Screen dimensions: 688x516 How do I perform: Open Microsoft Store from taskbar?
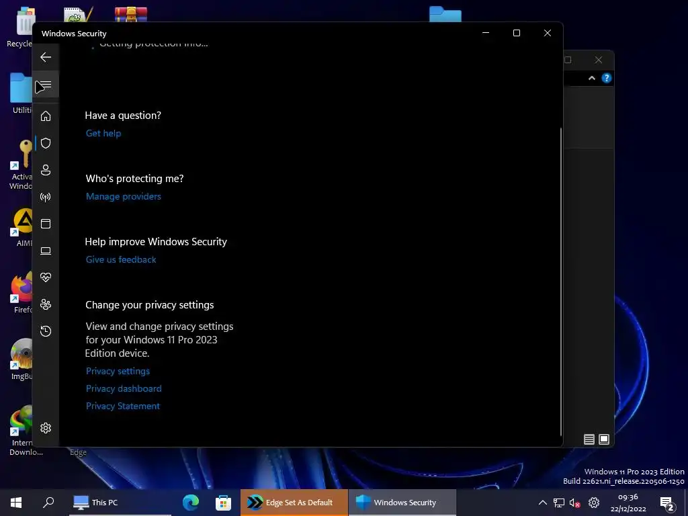[x=223, y=503]
